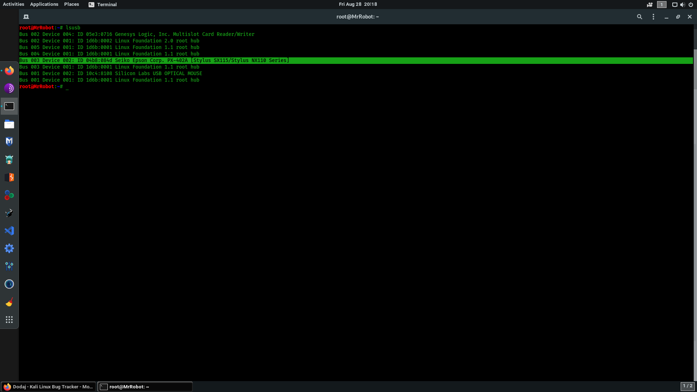Open the Applications menu
The height and width of the screenshot is (392, 697).
tap(44, 4)
